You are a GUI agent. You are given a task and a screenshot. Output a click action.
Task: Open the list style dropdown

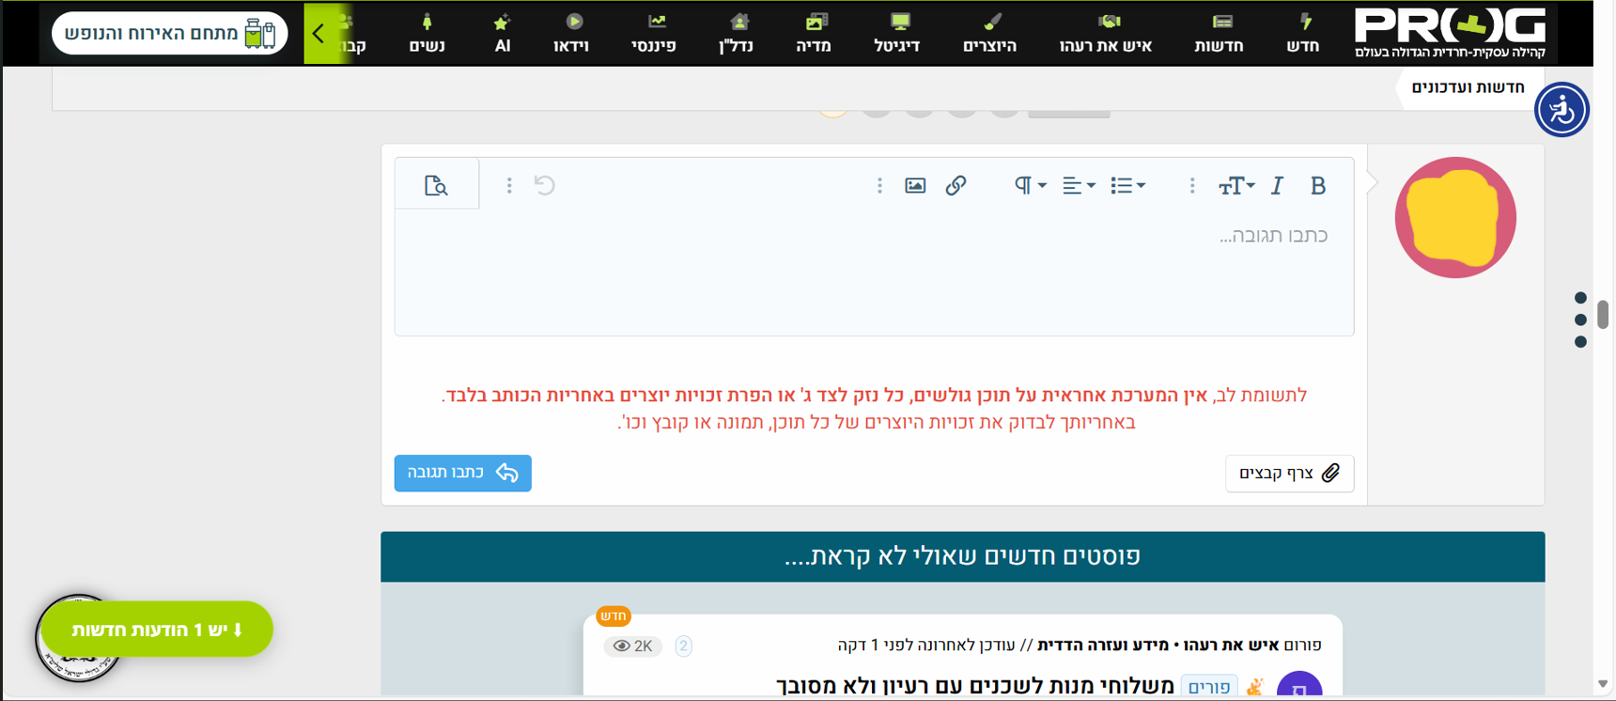[1127, 186]
